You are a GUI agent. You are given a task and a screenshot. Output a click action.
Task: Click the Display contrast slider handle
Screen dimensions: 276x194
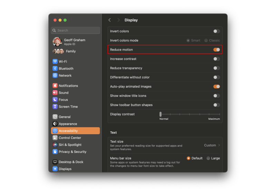click(160, 114)
